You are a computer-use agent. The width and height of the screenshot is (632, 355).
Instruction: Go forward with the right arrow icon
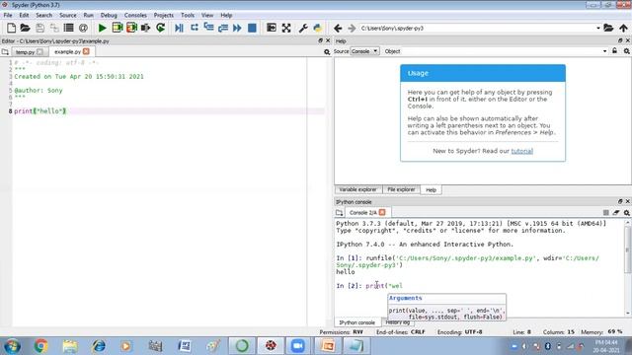(352, 29)
